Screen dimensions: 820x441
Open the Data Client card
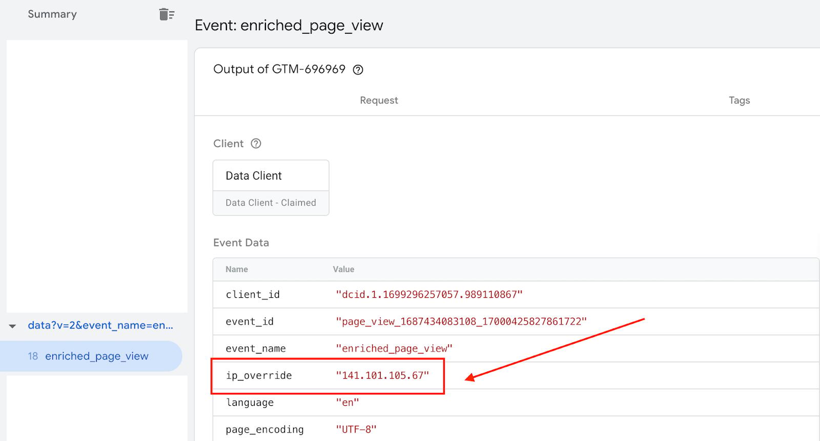(271, 188)
